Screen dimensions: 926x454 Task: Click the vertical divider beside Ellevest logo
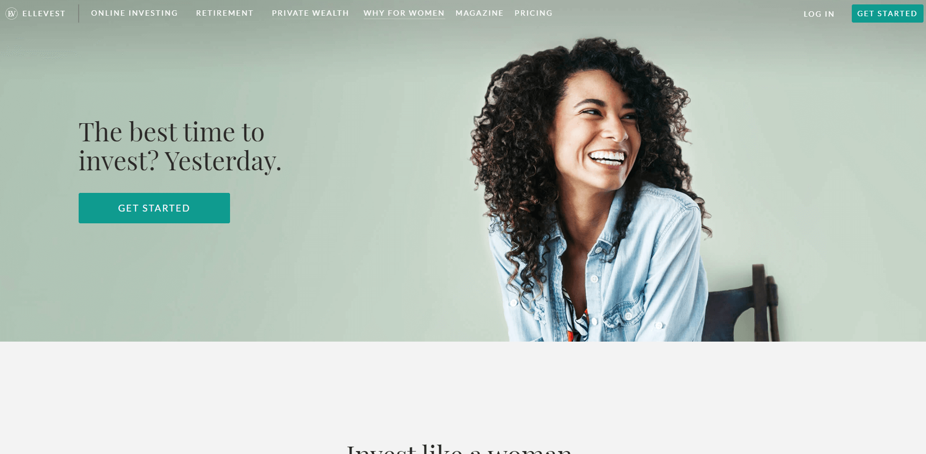click(x=79, y=14)
